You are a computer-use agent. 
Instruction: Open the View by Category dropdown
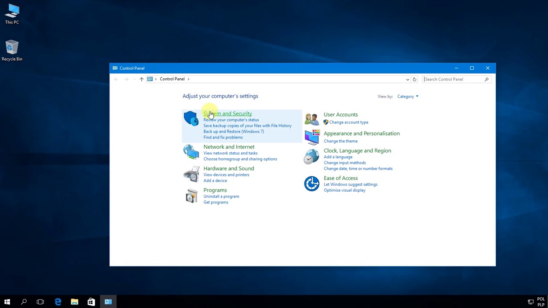coord(408,96)
